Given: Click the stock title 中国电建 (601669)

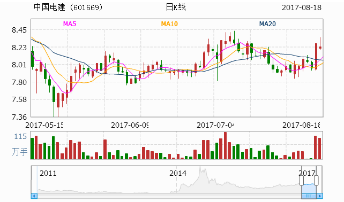Looking at the screenshot, I should [x=68, y=7].
